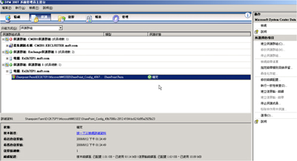This screenshot has height=161, width=297.
Task: Open the 說明(H) menu in the menu bar
Action: coord(48,8)
